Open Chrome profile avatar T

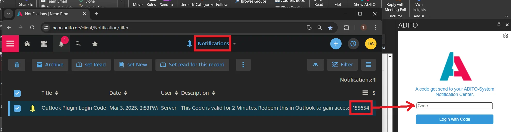coord(364,28)
